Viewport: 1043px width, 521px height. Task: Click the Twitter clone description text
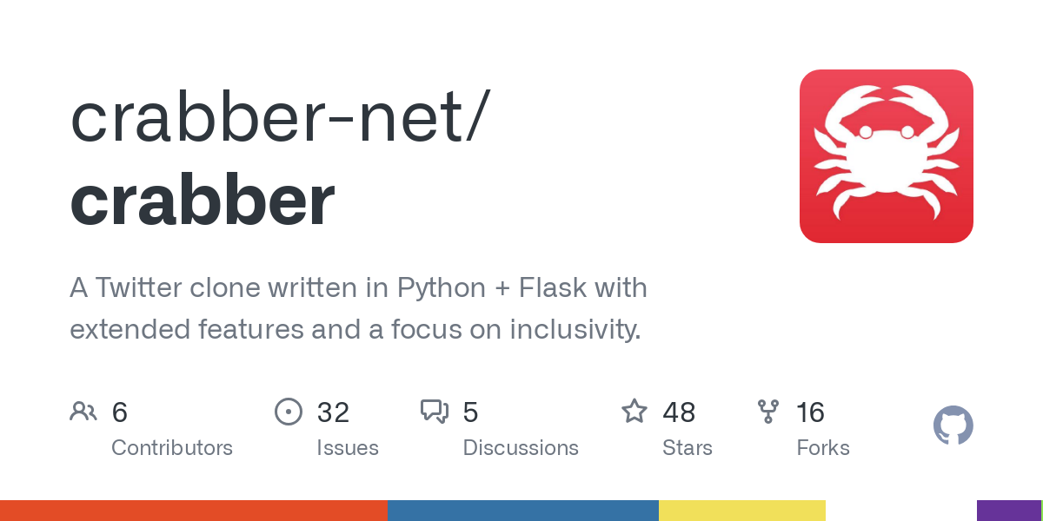(x=358, y=308)
